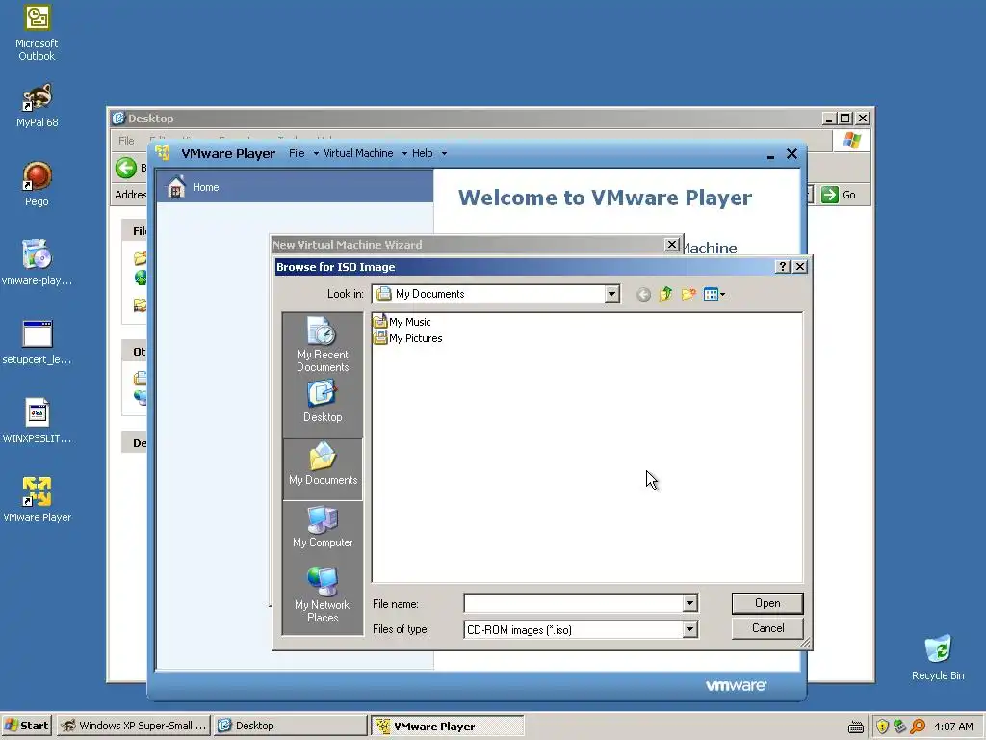This screenshot has height=740, width=986.
Task: Open the Virtual Machine menu
Action: (x=358, y=153)
